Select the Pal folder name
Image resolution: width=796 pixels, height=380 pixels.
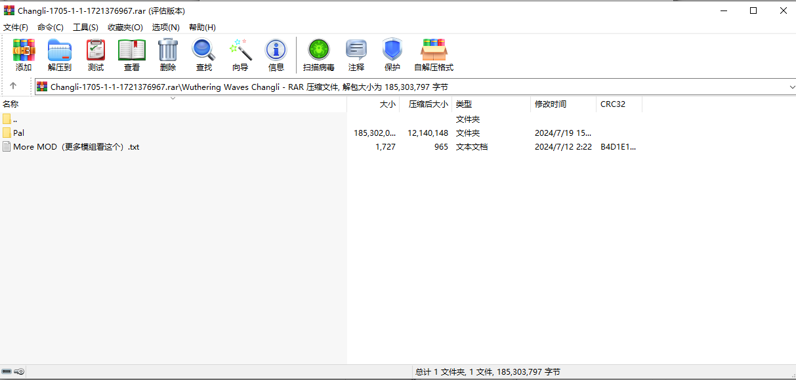tap(19, 133)
